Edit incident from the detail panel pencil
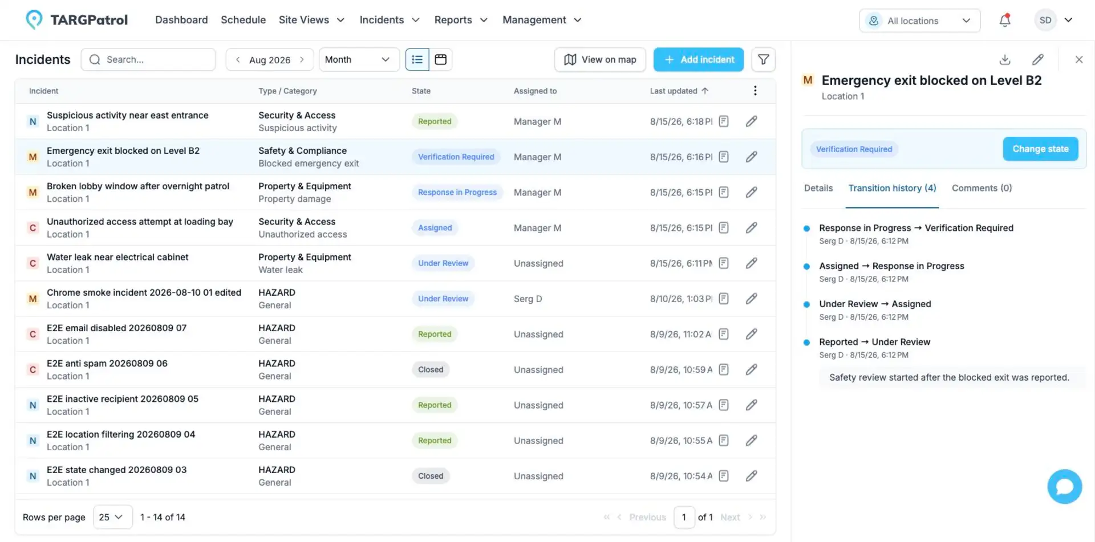This screenshot has width=1095, height=542. 1037,59
